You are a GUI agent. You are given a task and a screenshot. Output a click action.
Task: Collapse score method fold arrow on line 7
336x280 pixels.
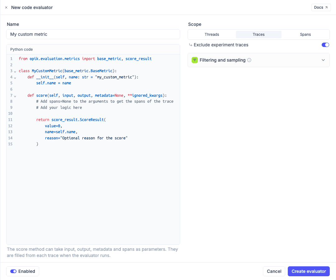(15, 96)
